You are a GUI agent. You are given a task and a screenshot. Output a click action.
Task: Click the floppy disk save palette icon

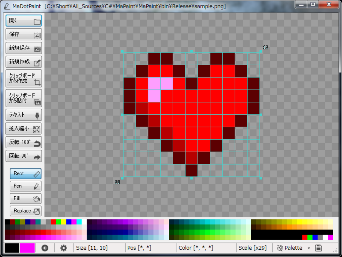coord(319,248)
